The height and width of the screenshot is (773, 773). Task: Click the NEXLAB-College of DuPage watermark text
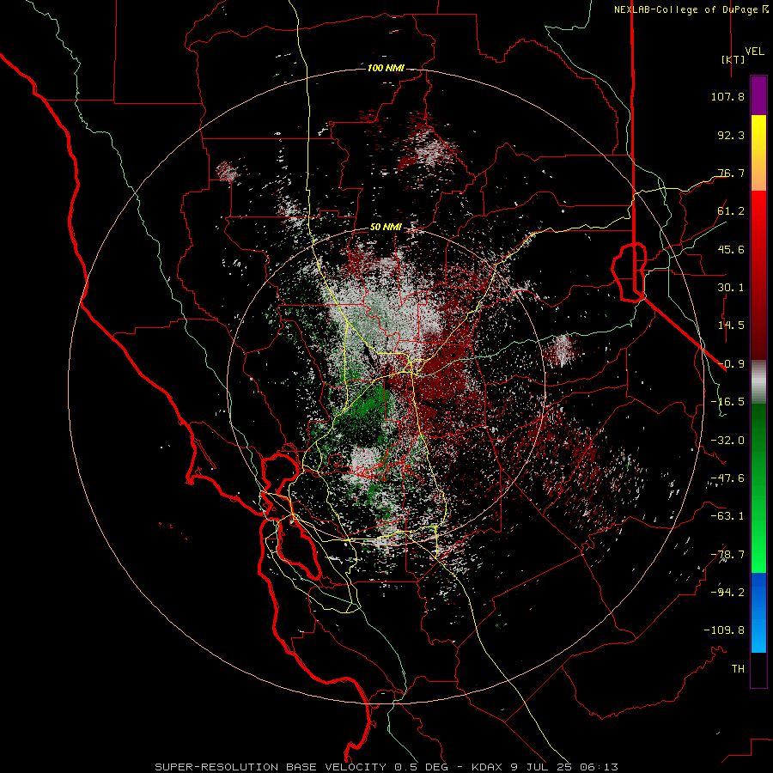[x=691, y=9]
